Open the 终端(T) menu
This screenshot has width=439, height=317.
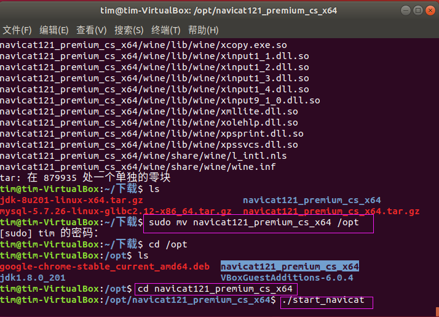[x=166, y=30]
